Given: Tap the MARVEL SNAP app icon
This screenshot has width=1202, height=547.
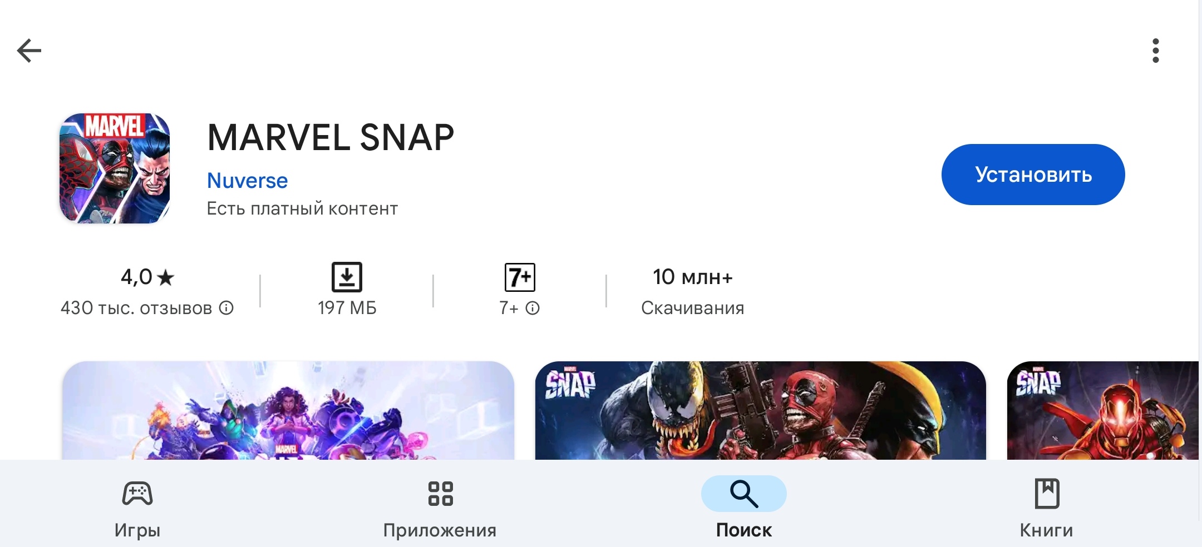Looking at the screenshot, I should 115,168.
